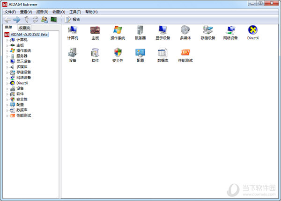281x201 pixels.
Task: Open the DirectX icon in main pane
Action: [253, 33]
